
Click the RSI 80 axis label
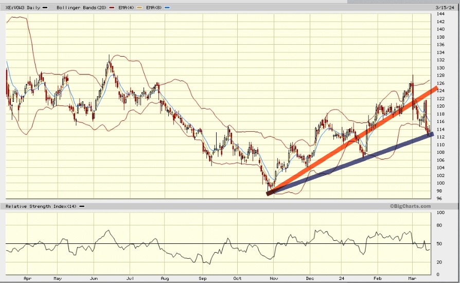click(x=439, y=225)
